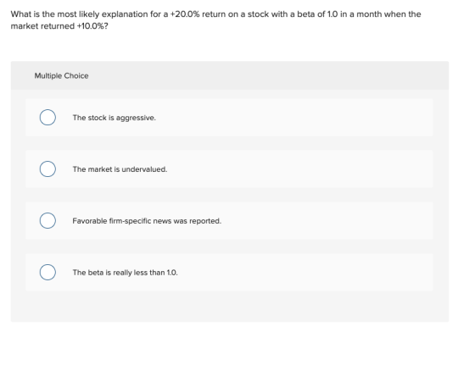Click the answer text "The market is undervalued."
Viewport: 475px width, 376px height.
120,169
